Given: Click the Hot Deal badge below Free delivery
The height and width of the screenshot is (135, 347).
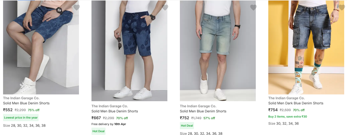Looking at the screenshot, I should pyautogui.click(x=98, y=131).
